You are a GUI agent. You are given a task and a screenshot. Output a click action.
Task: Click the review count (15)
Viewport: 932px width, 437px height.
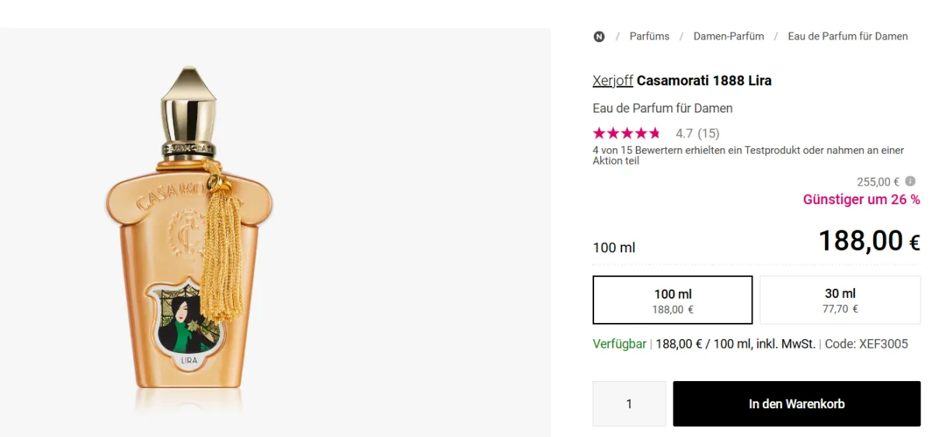pos(708,134)
